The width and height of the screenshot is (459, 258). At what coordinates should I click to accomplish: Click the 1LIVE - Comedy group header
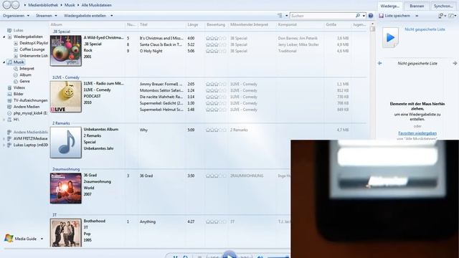(x=65, y=77)
